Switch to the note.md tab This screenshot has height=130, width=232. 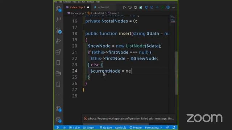coord(103,7)
